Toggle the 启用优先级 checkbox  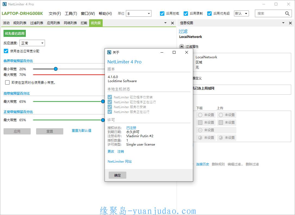tap(209, 14)
